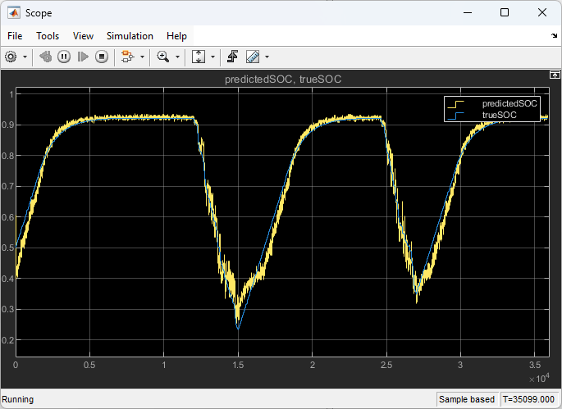Click the Highlight Simulink Block icon

click(127, 57)
